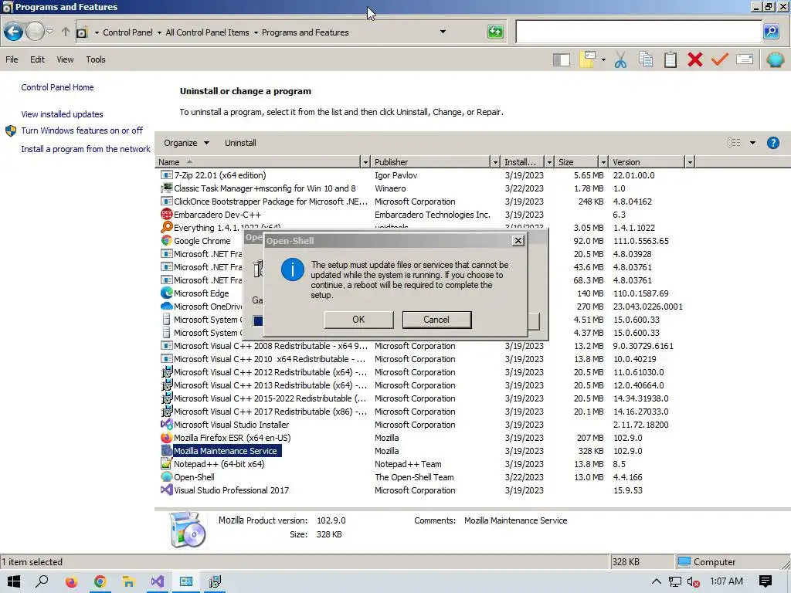Image resolution: width=791 pixels, height=593 pixels.
Task: Open the Version column filter dropdown
Action: click(690, 162)
